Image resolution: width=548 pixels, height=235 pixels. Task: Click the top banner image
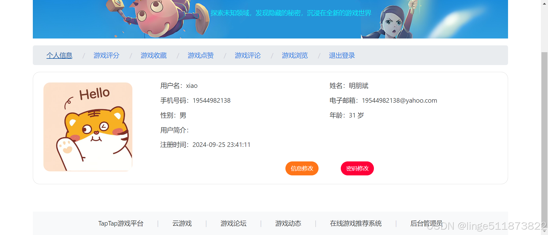(x=270, y=19)
